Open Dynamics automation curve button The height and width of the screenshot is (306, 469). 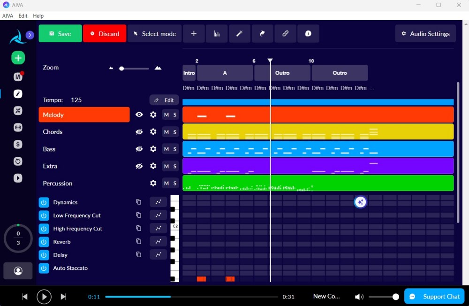click(158, 202)
